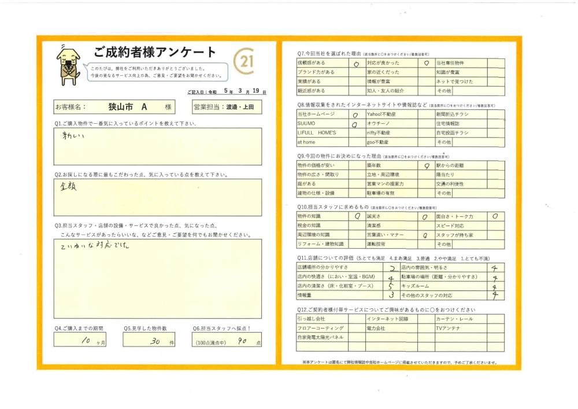Click the Q10.担当スタッフに求めるもの heading
578x409 pixels.
(333, 207)
